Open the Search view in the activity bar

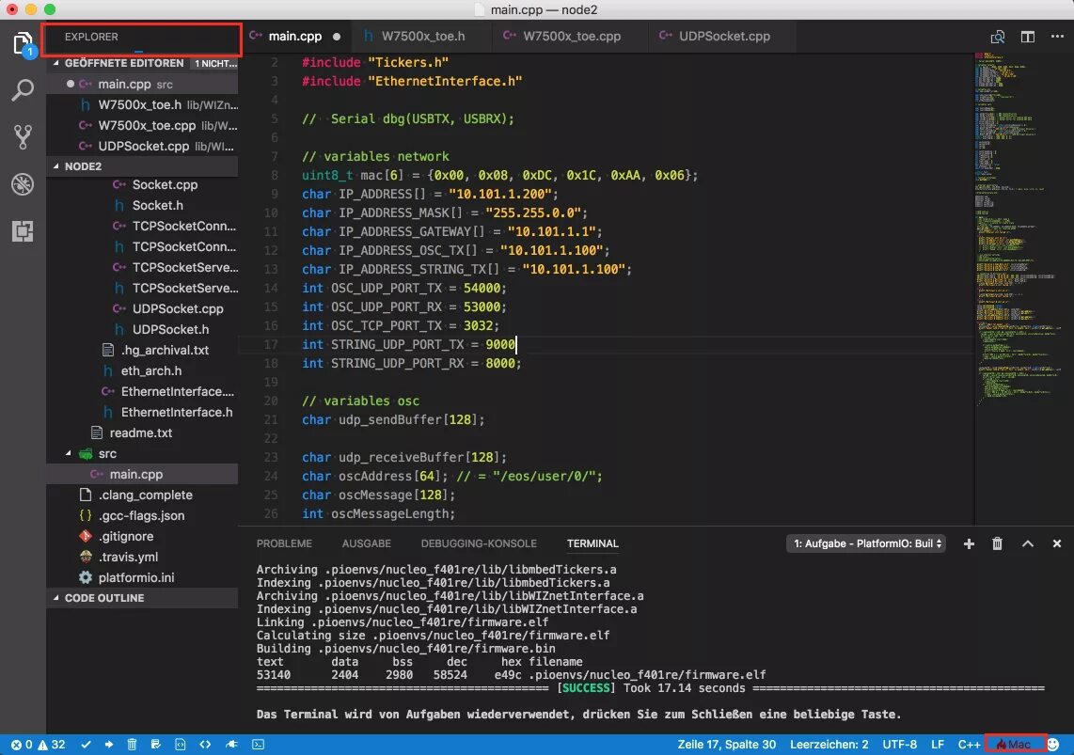click(23, 89)
